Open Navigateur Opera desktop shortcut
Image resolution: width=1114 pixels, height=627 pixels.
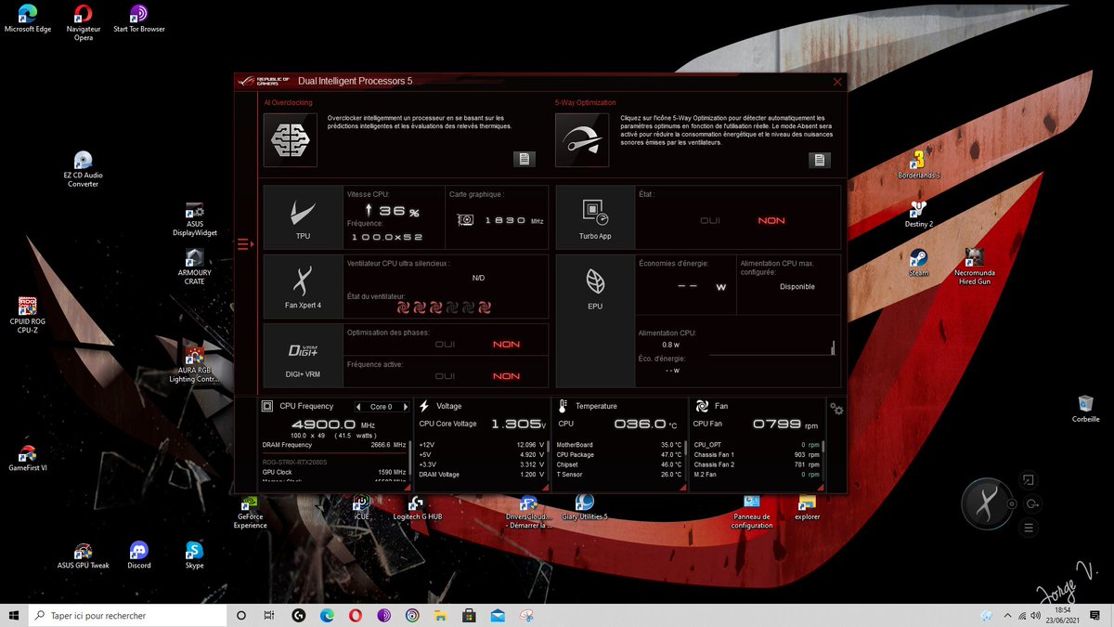pos(84,22)
